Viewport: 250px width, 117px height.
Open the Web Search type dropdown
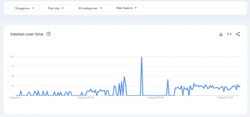coord(126,8)
